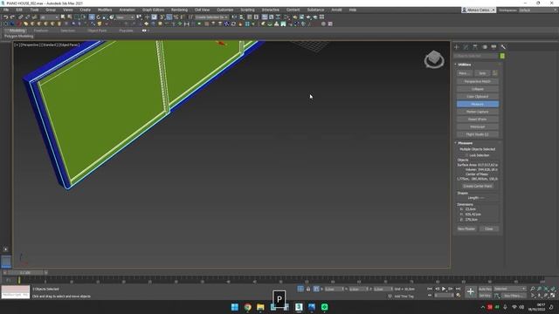Click the Wi-Fi icon in system tray
Image resolution: width=559 pixels, height=314 pixels.
pyautogui.click(x=514, y=307)
